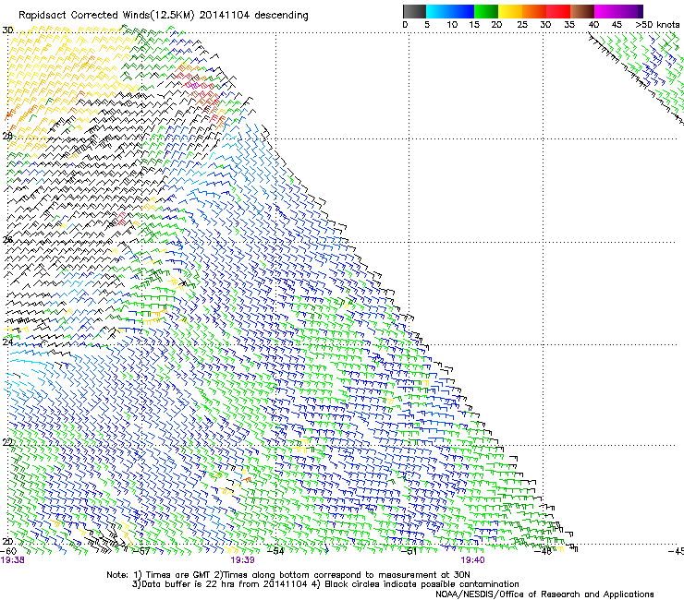This screenshot has width=684, height=600.
Task: Click the 'Times are GMT' note line
Action: coord(288,575)
